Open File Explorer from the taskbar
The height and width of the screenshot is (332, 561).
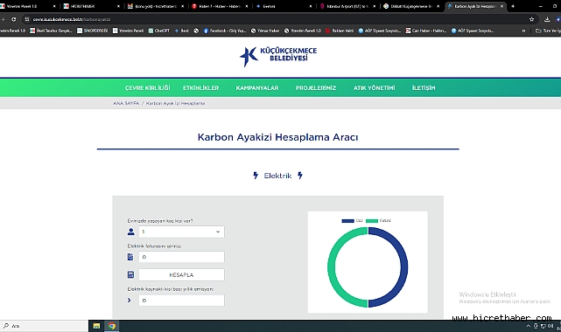coord(96,326)
